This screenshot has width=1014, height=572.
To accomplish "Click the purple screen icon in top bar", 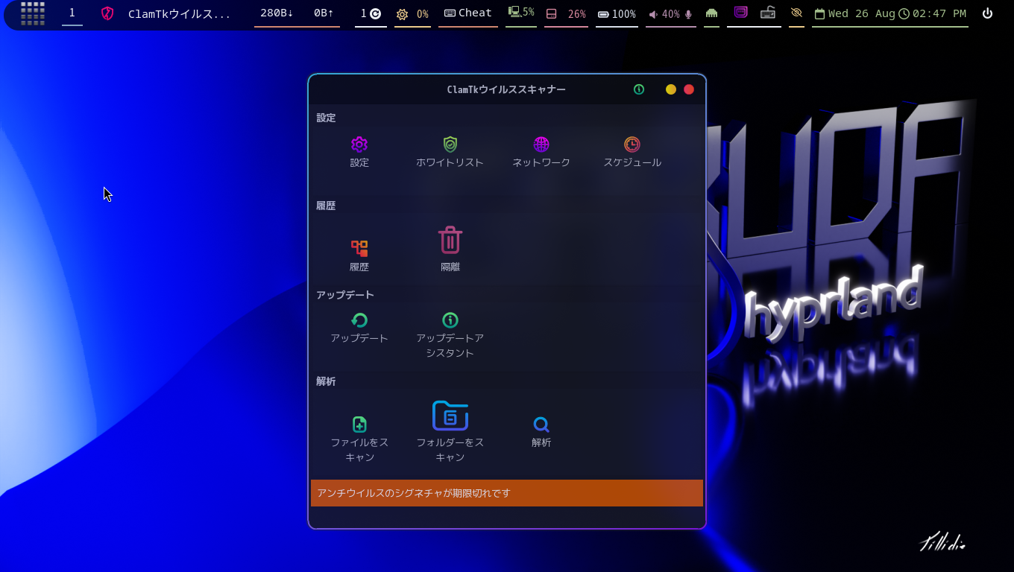I will (x=740, y=12).
